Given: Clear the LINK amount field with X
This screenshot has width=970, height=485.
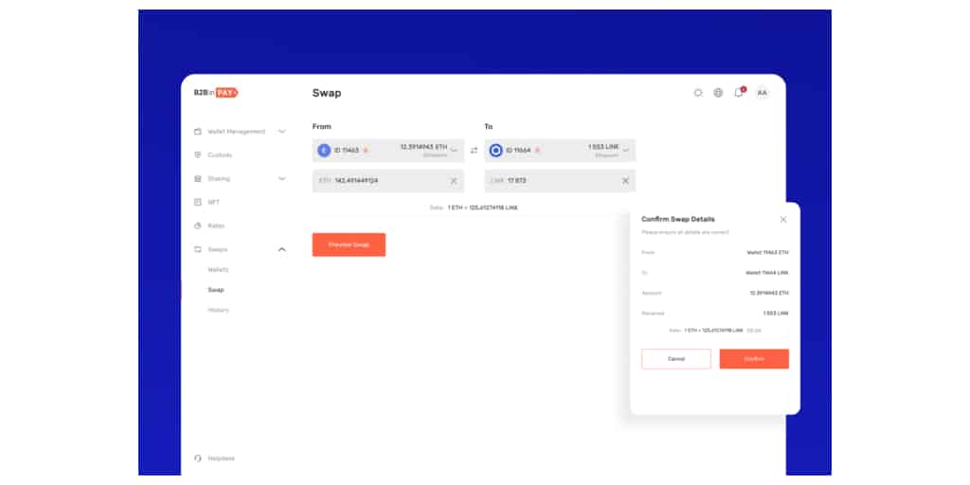Looking at the screenshot, I should point(625,181).
